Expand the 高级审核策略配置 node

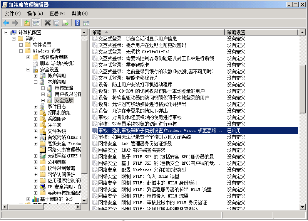click(35, 193)
